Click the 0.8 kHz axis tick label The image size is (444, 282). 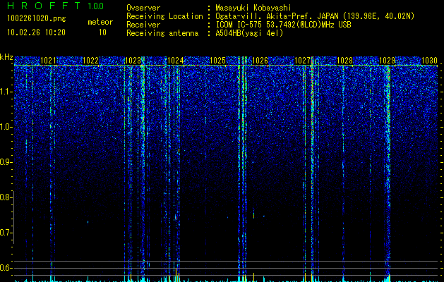(x=6, y=197)
